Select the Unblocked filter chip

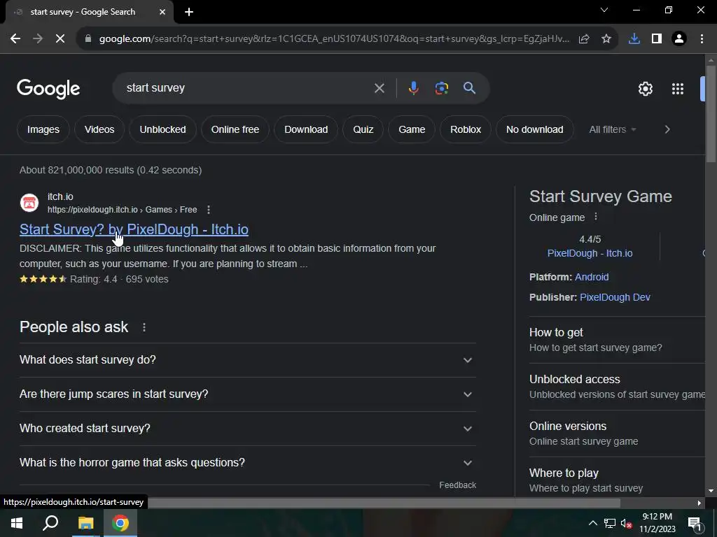pyautogui.click(x=162, y=129)
